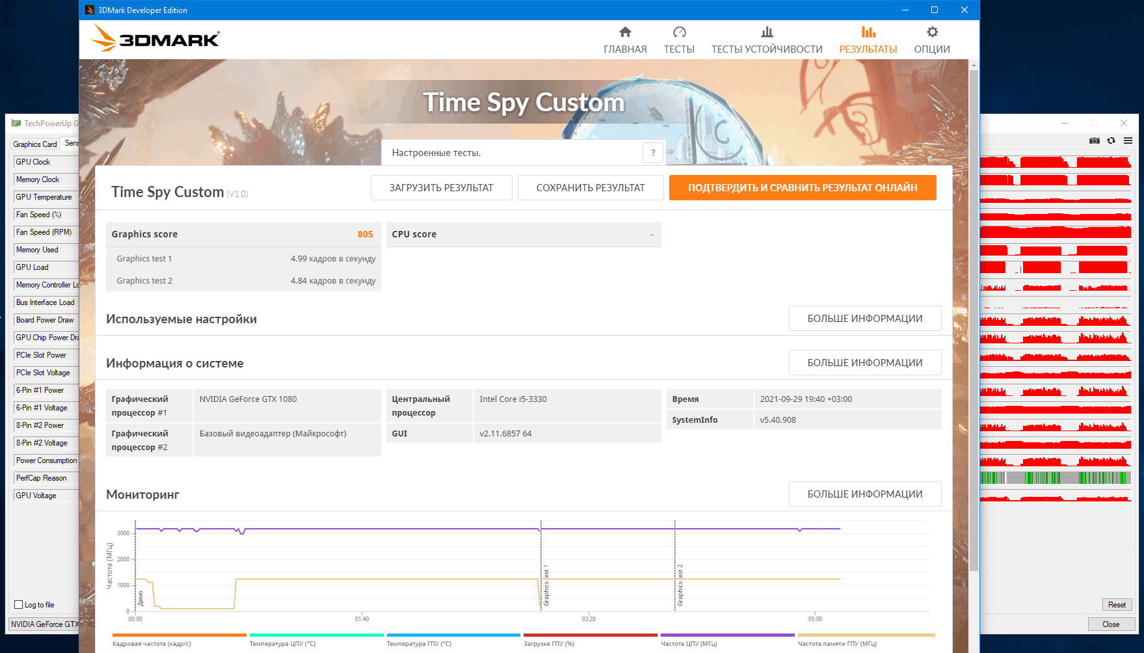Click Graphics test 2 marker in chart
The width and height of the screenshot is (1144, 653).
click(680, 585)
